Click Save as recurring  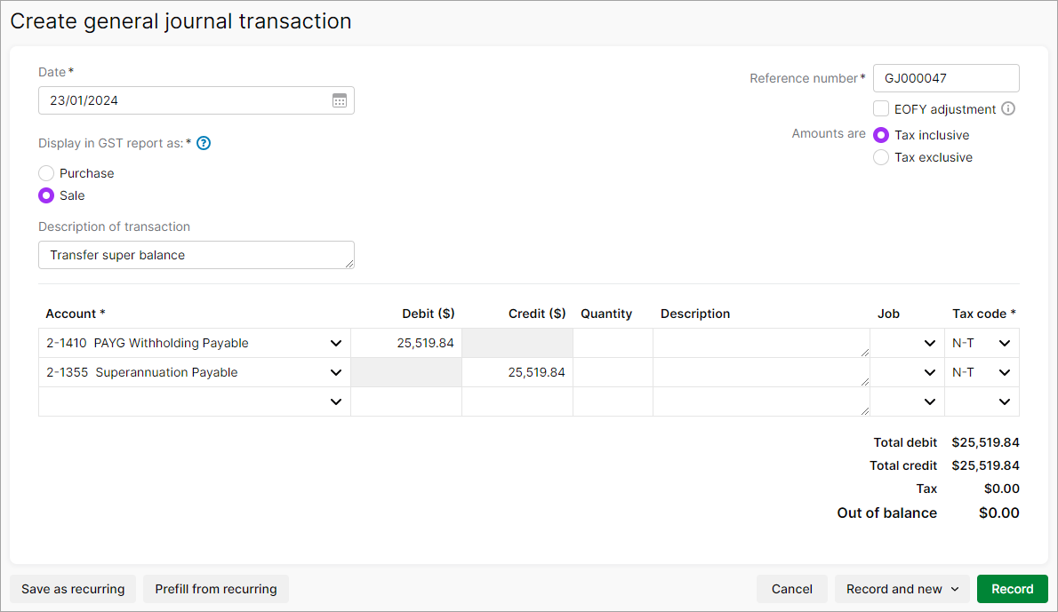72,589
